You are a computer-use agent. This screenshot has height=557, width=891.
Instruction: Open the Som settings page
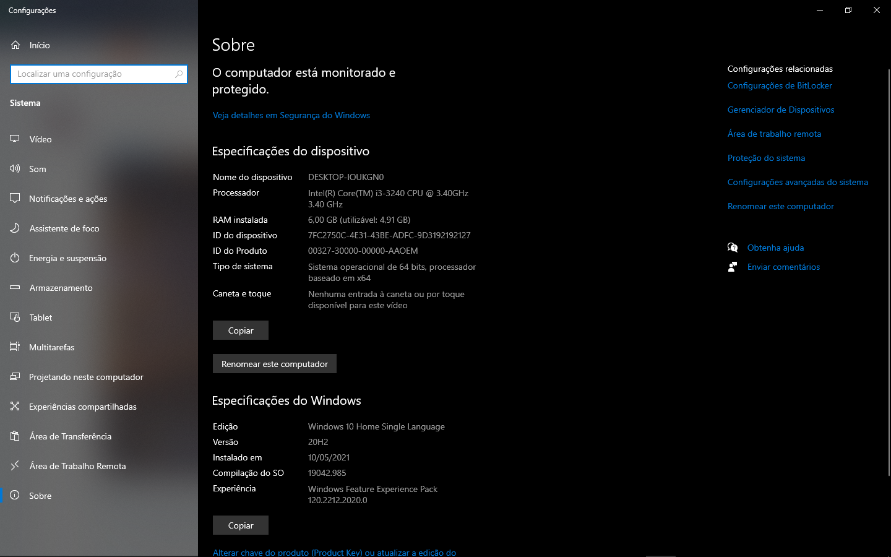pos(99,169)
